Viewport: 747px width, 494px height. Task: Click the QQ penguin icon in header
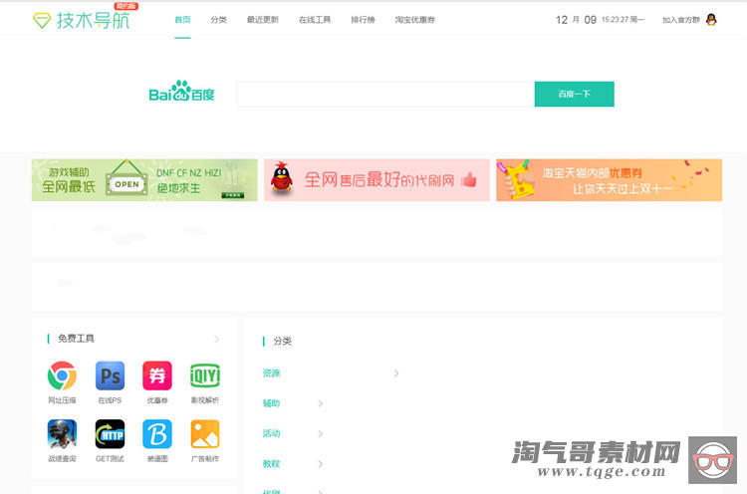[x=711, y=20]
